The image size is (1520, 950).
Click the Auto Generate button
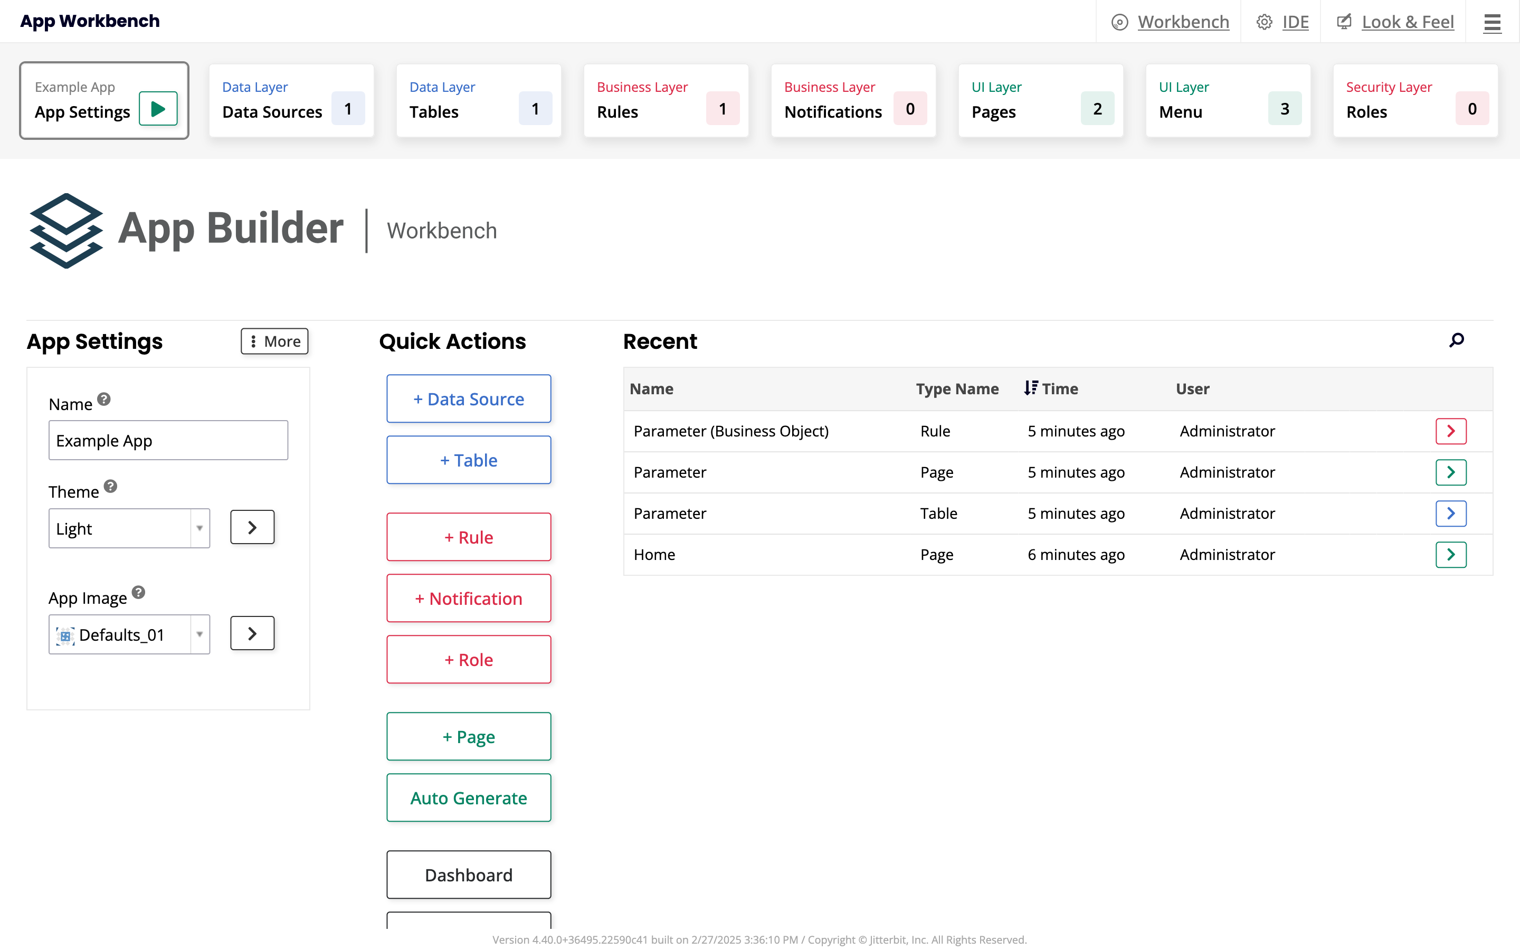469,798
